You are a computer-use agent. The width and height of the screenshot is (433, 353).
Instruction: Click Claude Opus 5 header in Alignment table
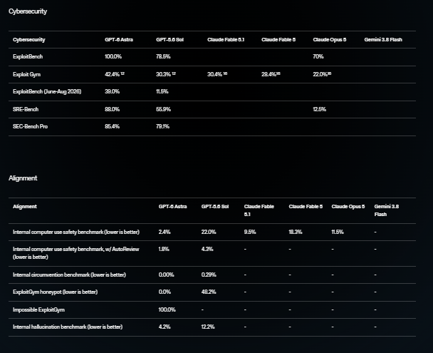(x=348, y=207)
